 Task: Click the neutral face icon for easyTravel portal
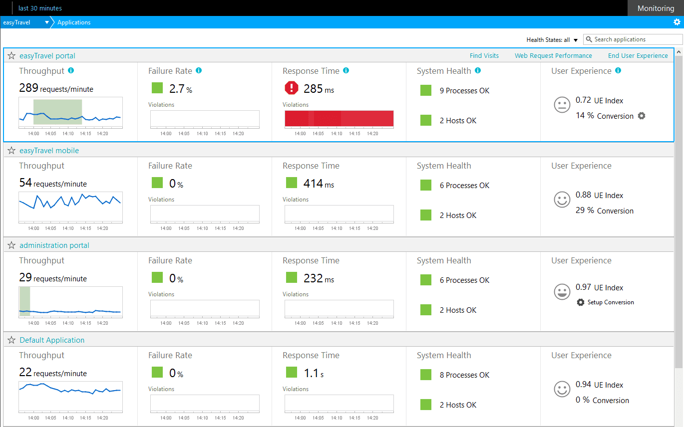click(x=562, y=105)
